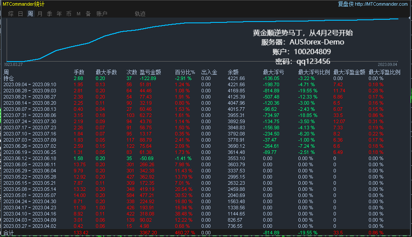This screenshot has height=237, width=412.
Task: Click the total percentage 460.27 %
Action: [x=185, y=233]
